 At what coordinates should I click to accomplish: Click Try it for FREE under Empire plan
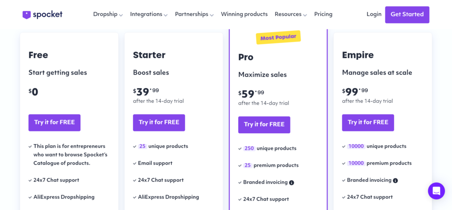368,123
